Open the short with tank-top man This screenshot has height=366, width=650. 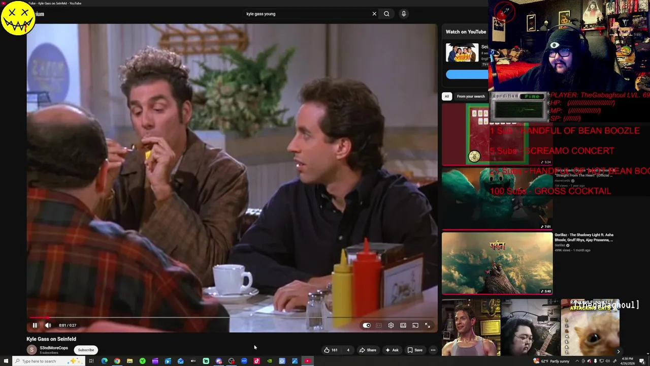471,328
